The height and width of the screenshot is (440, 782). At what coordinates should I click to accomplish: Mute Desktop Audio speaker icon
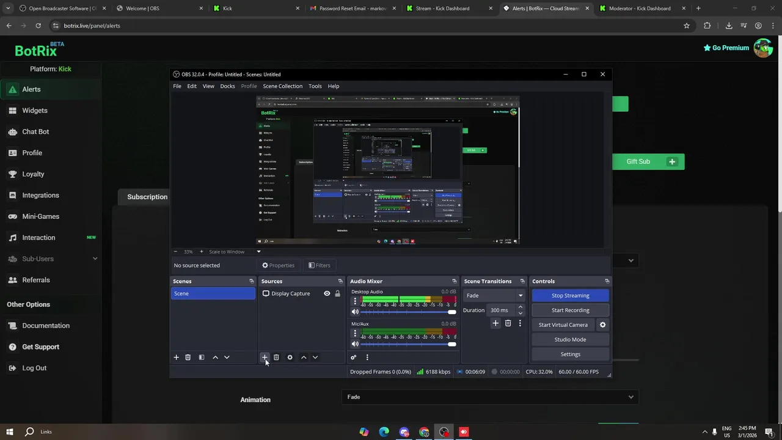point(355,312)
